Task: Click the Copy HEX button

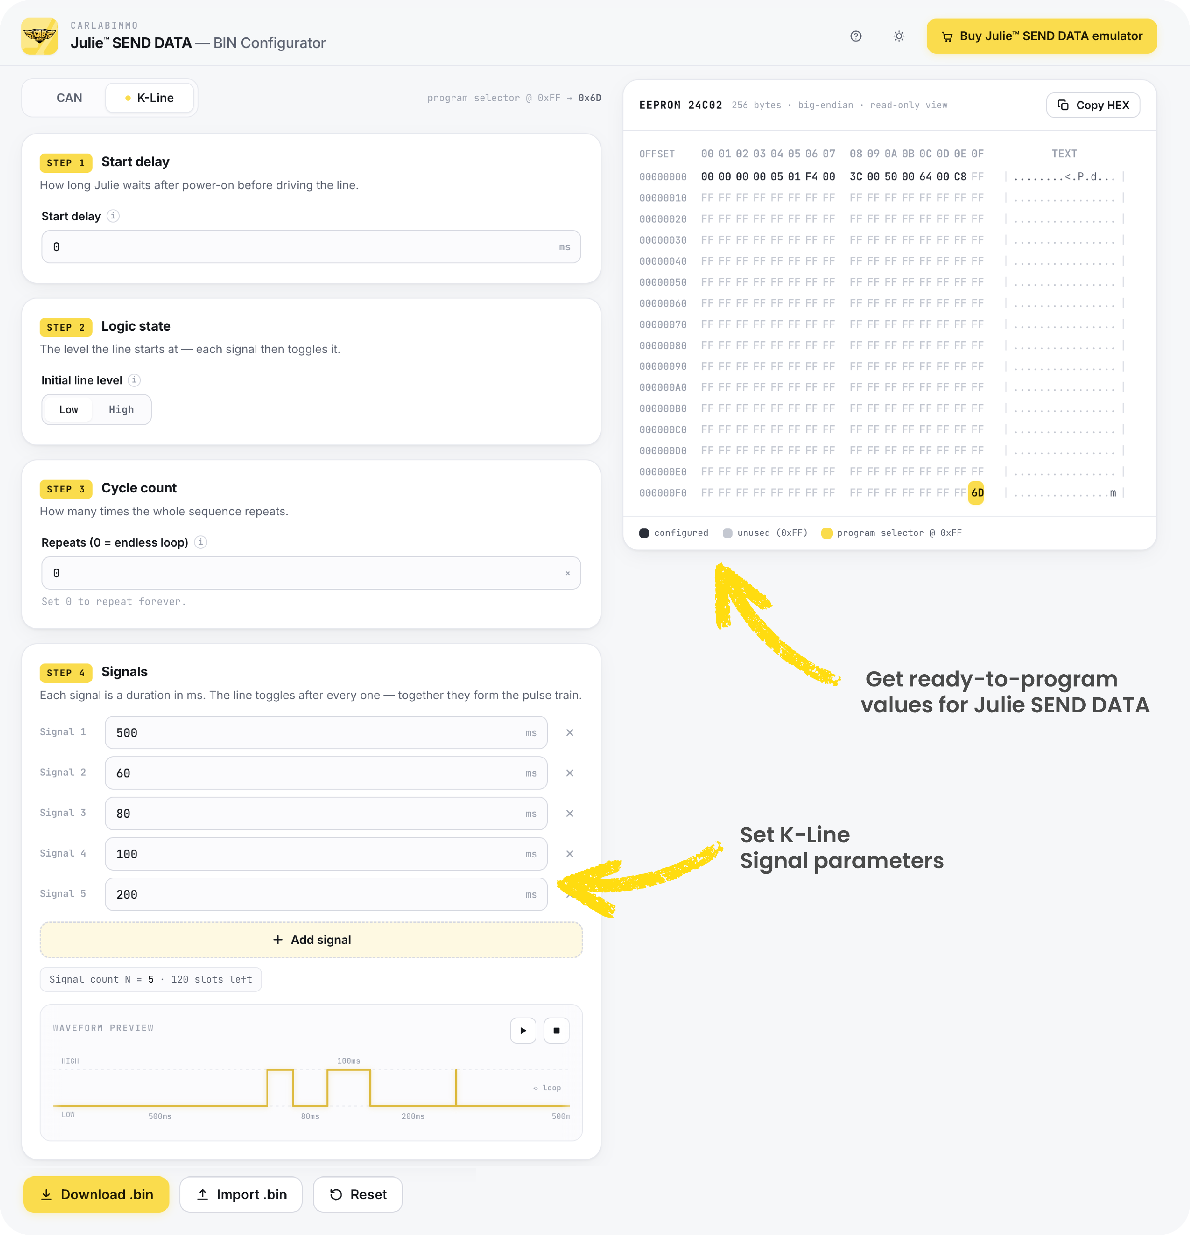Action: [1093, 105]
